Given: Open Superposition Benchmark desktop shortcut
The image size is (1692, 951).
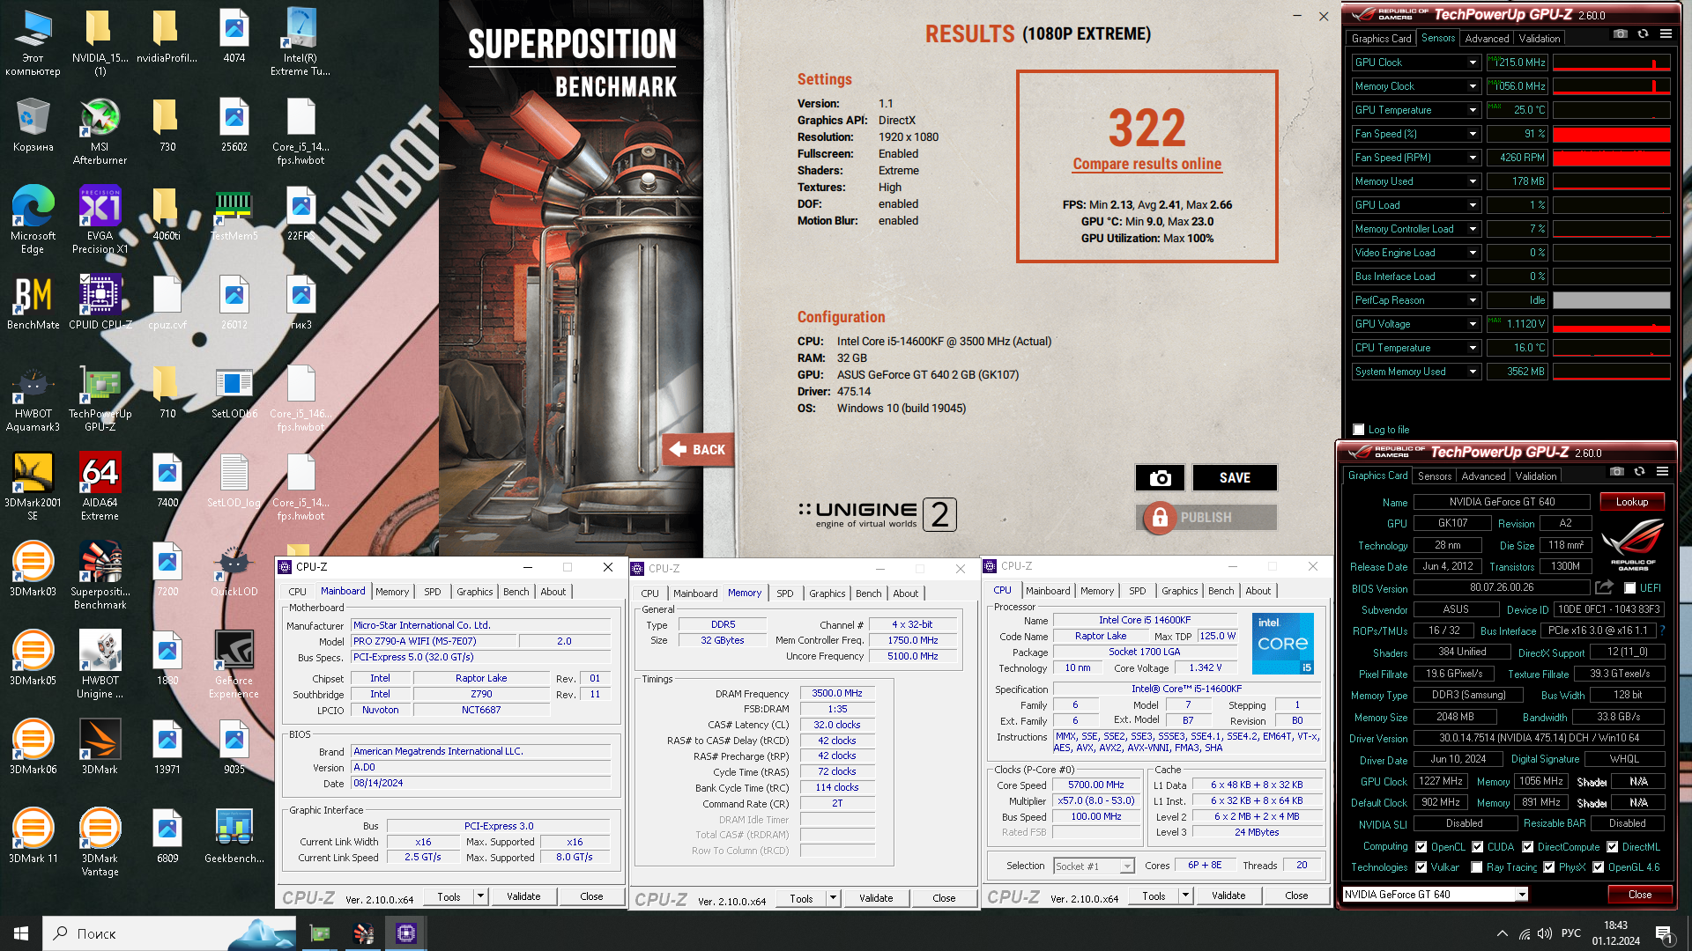Looking at the screenshot, I should [100, 575].
